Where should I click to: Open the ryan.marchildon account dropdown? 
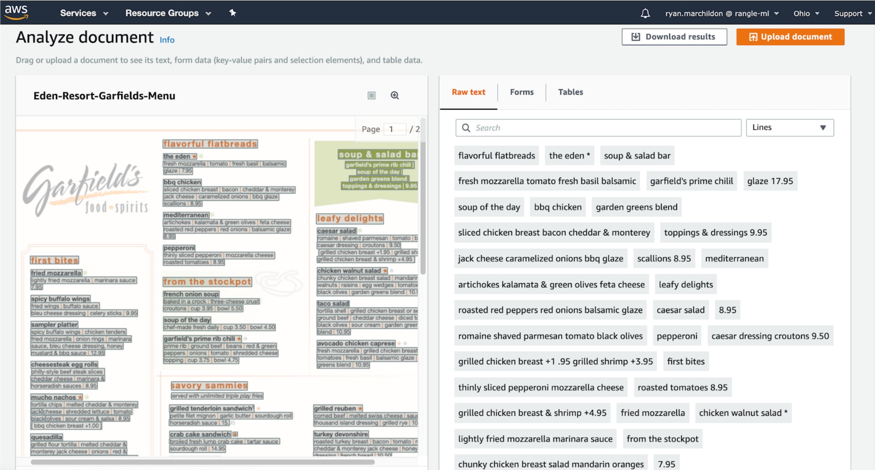[x=722, y=13]
